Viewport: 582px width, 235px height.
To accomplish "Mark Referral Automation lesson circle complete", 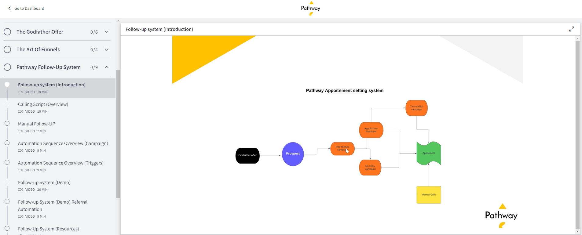I will coord(7,201).
